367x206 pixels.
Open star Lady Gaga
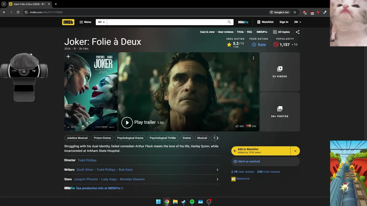pyautogui.click(x=109, y=179)
